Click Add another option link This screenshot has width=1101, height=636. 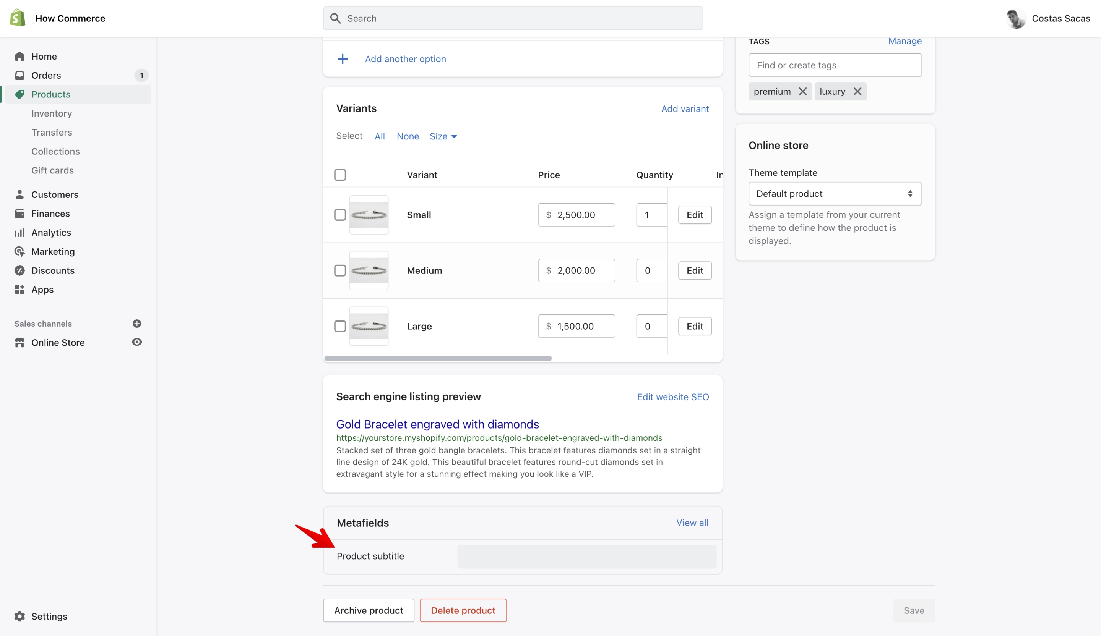click(x=406, y=59)
